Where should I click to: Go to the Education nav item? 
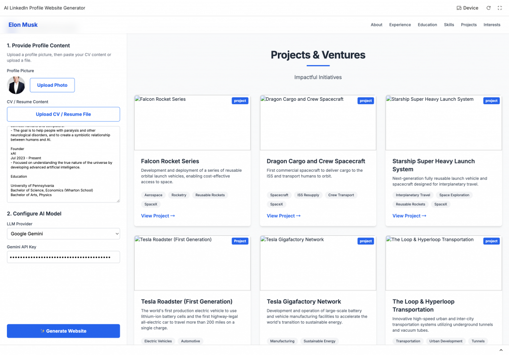coord(427,25)
